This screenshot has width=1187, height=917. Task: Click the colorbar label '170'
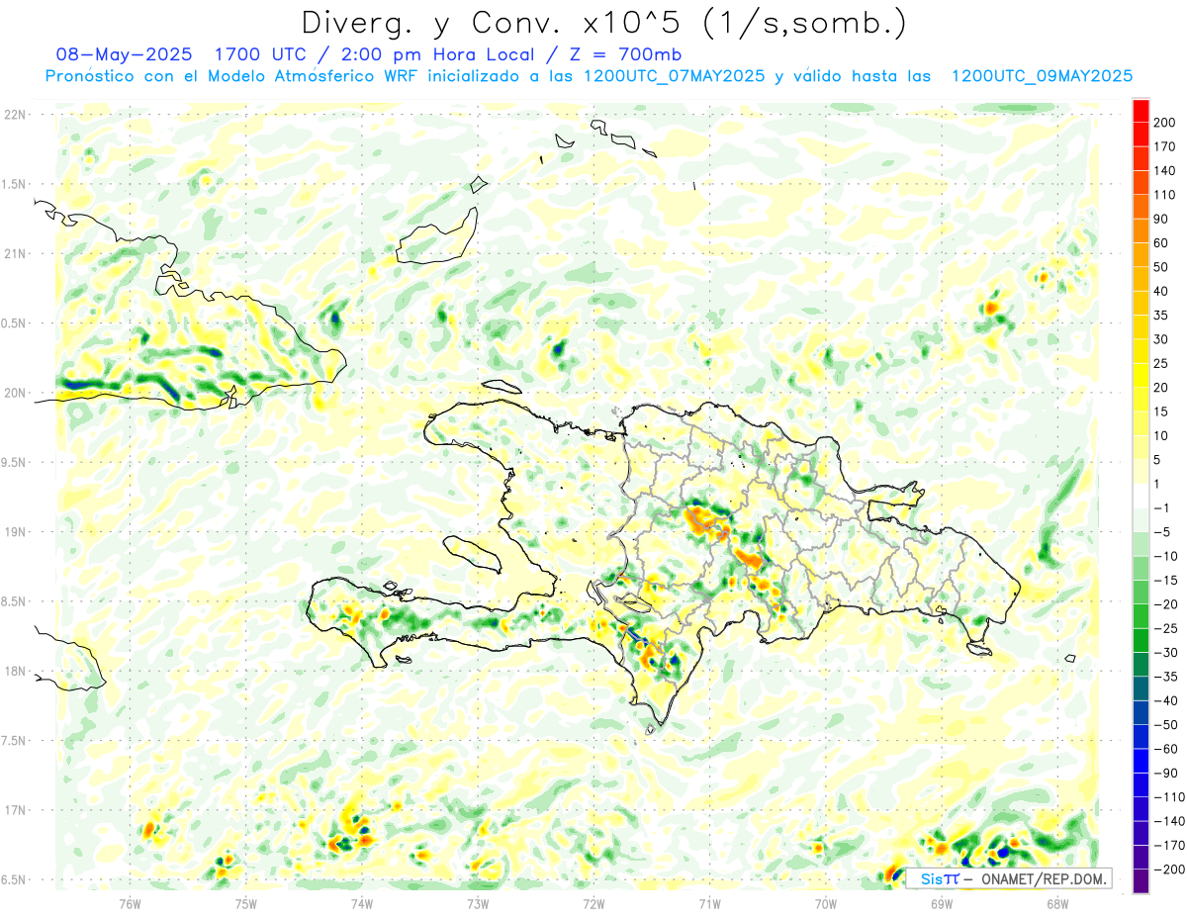pos(1164,146)
